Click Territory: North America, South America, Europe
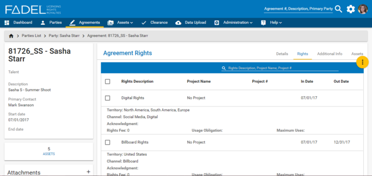The height and width of the screenshot is (176, 372). click(148, 110)
